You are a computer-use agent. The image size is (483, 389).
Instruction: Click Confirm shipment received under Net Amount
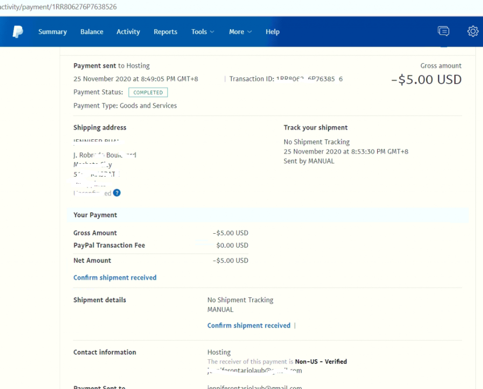[115, 278]
